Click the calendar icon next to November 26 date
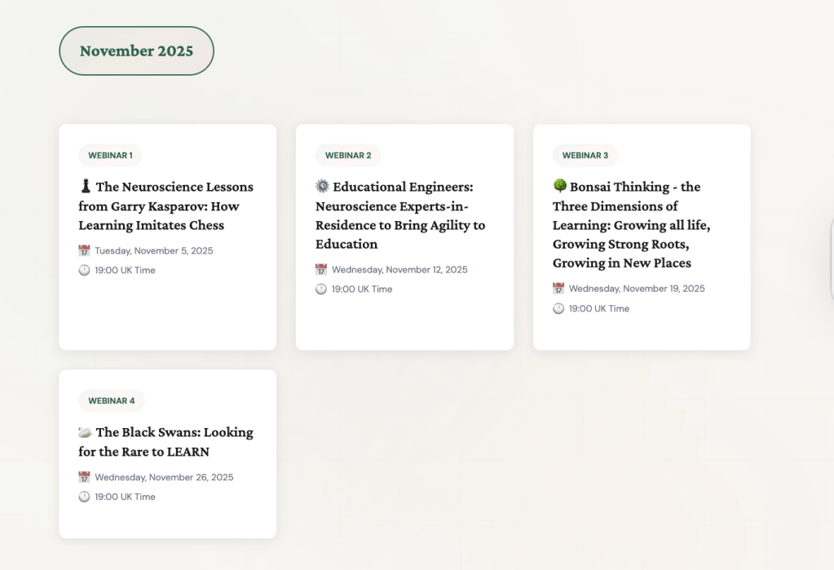The image size is (834, 570). tap(84, 478)
